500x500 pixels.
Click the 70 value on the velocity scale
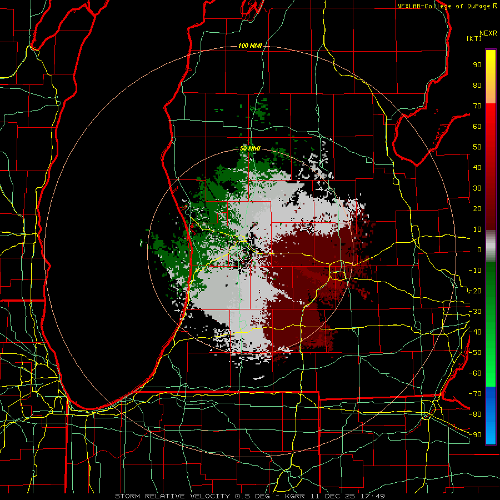[x=477, y=106]
